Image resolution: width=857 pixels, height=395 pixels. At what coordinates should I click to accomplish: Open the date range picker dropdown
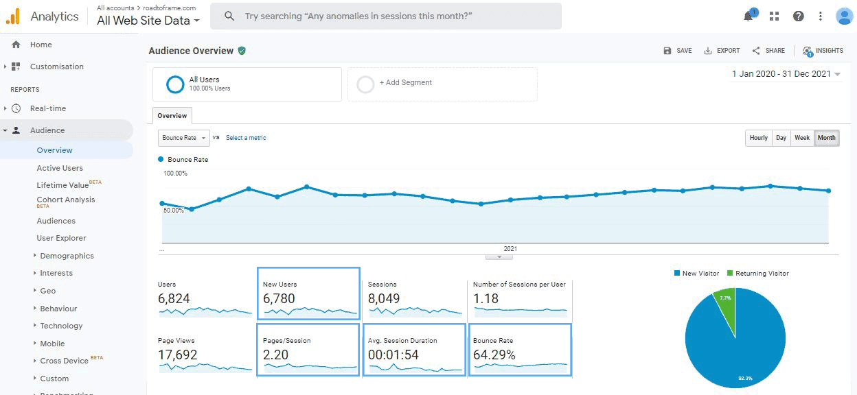coord(786,74)
